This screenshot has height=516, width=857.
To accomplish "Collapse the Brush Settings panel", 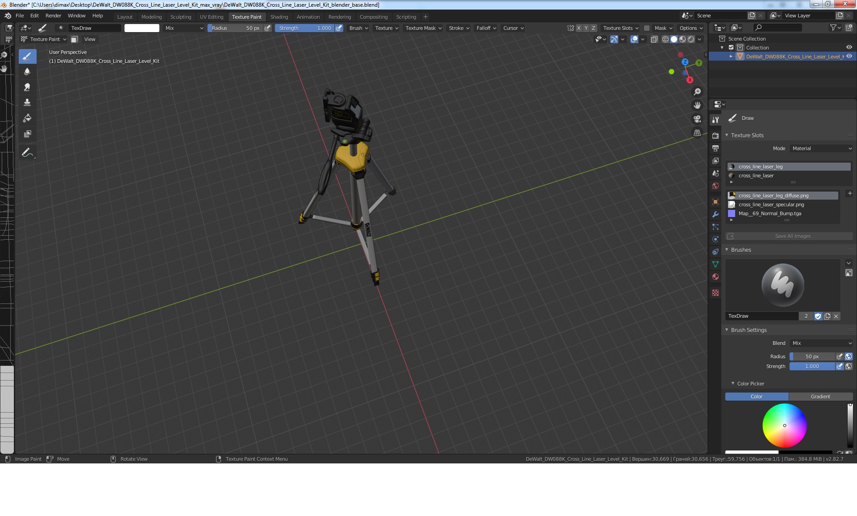I will pyautogui.click(x=727, y=330).
